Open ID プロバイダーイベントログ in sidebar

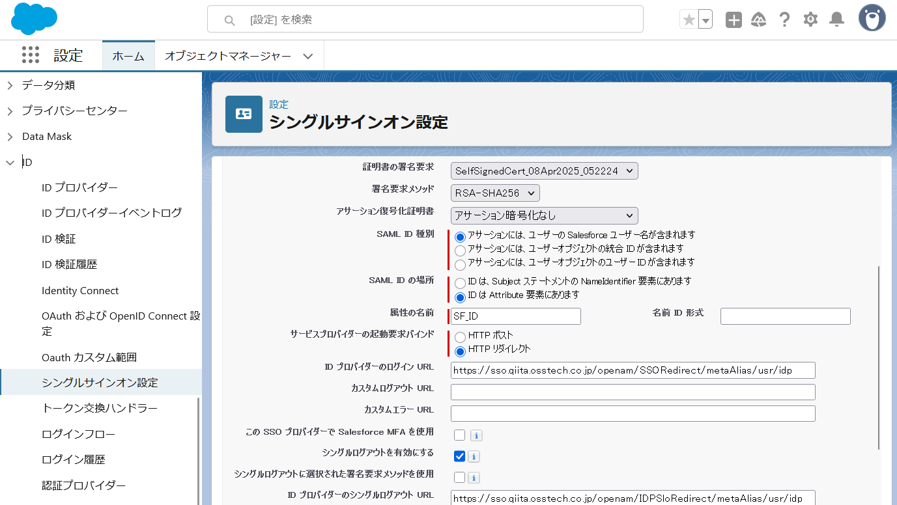tap(111, 213)
